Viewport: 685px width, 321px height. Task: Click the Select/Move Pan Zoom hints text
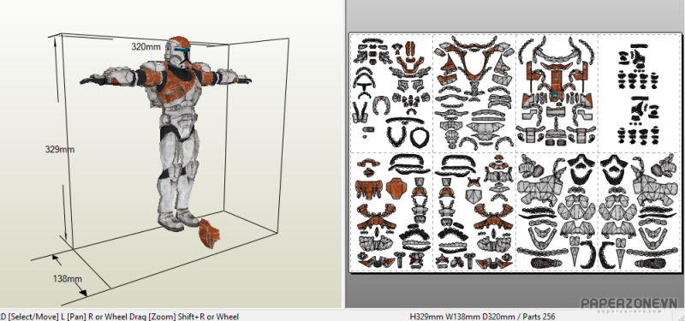pos(120,316)
